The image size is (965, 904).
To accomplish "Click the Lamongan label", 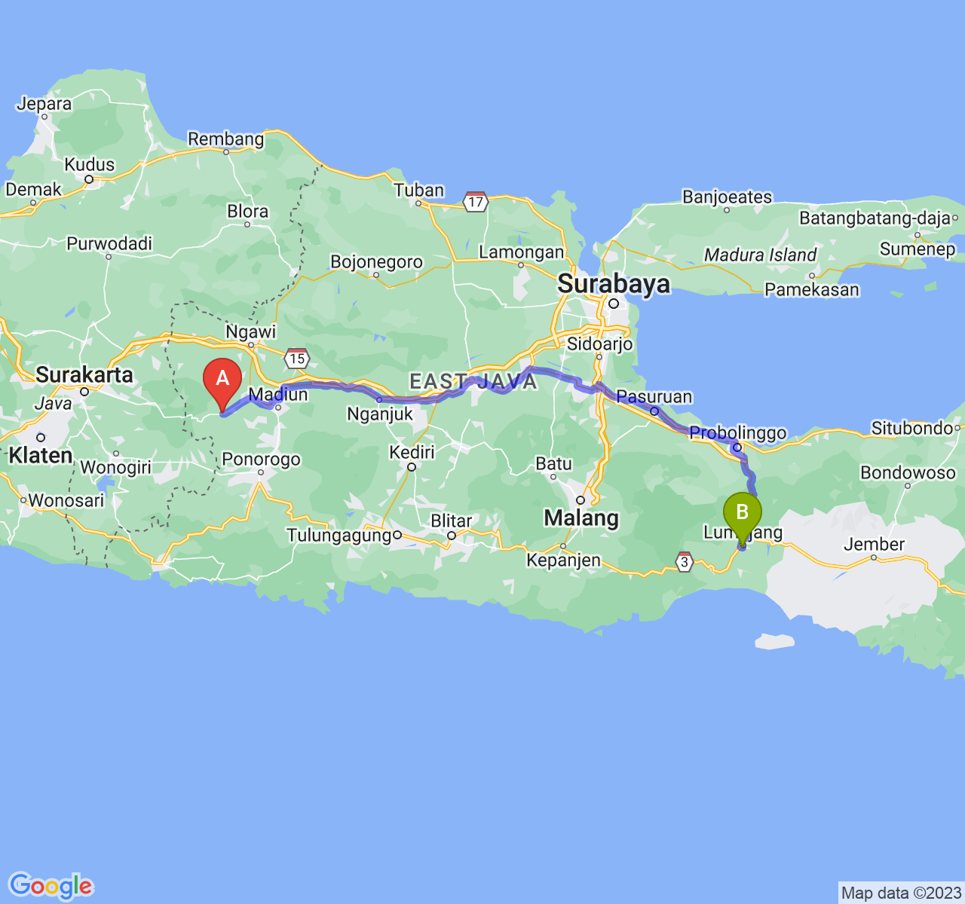I will click(x=521, y=252).
